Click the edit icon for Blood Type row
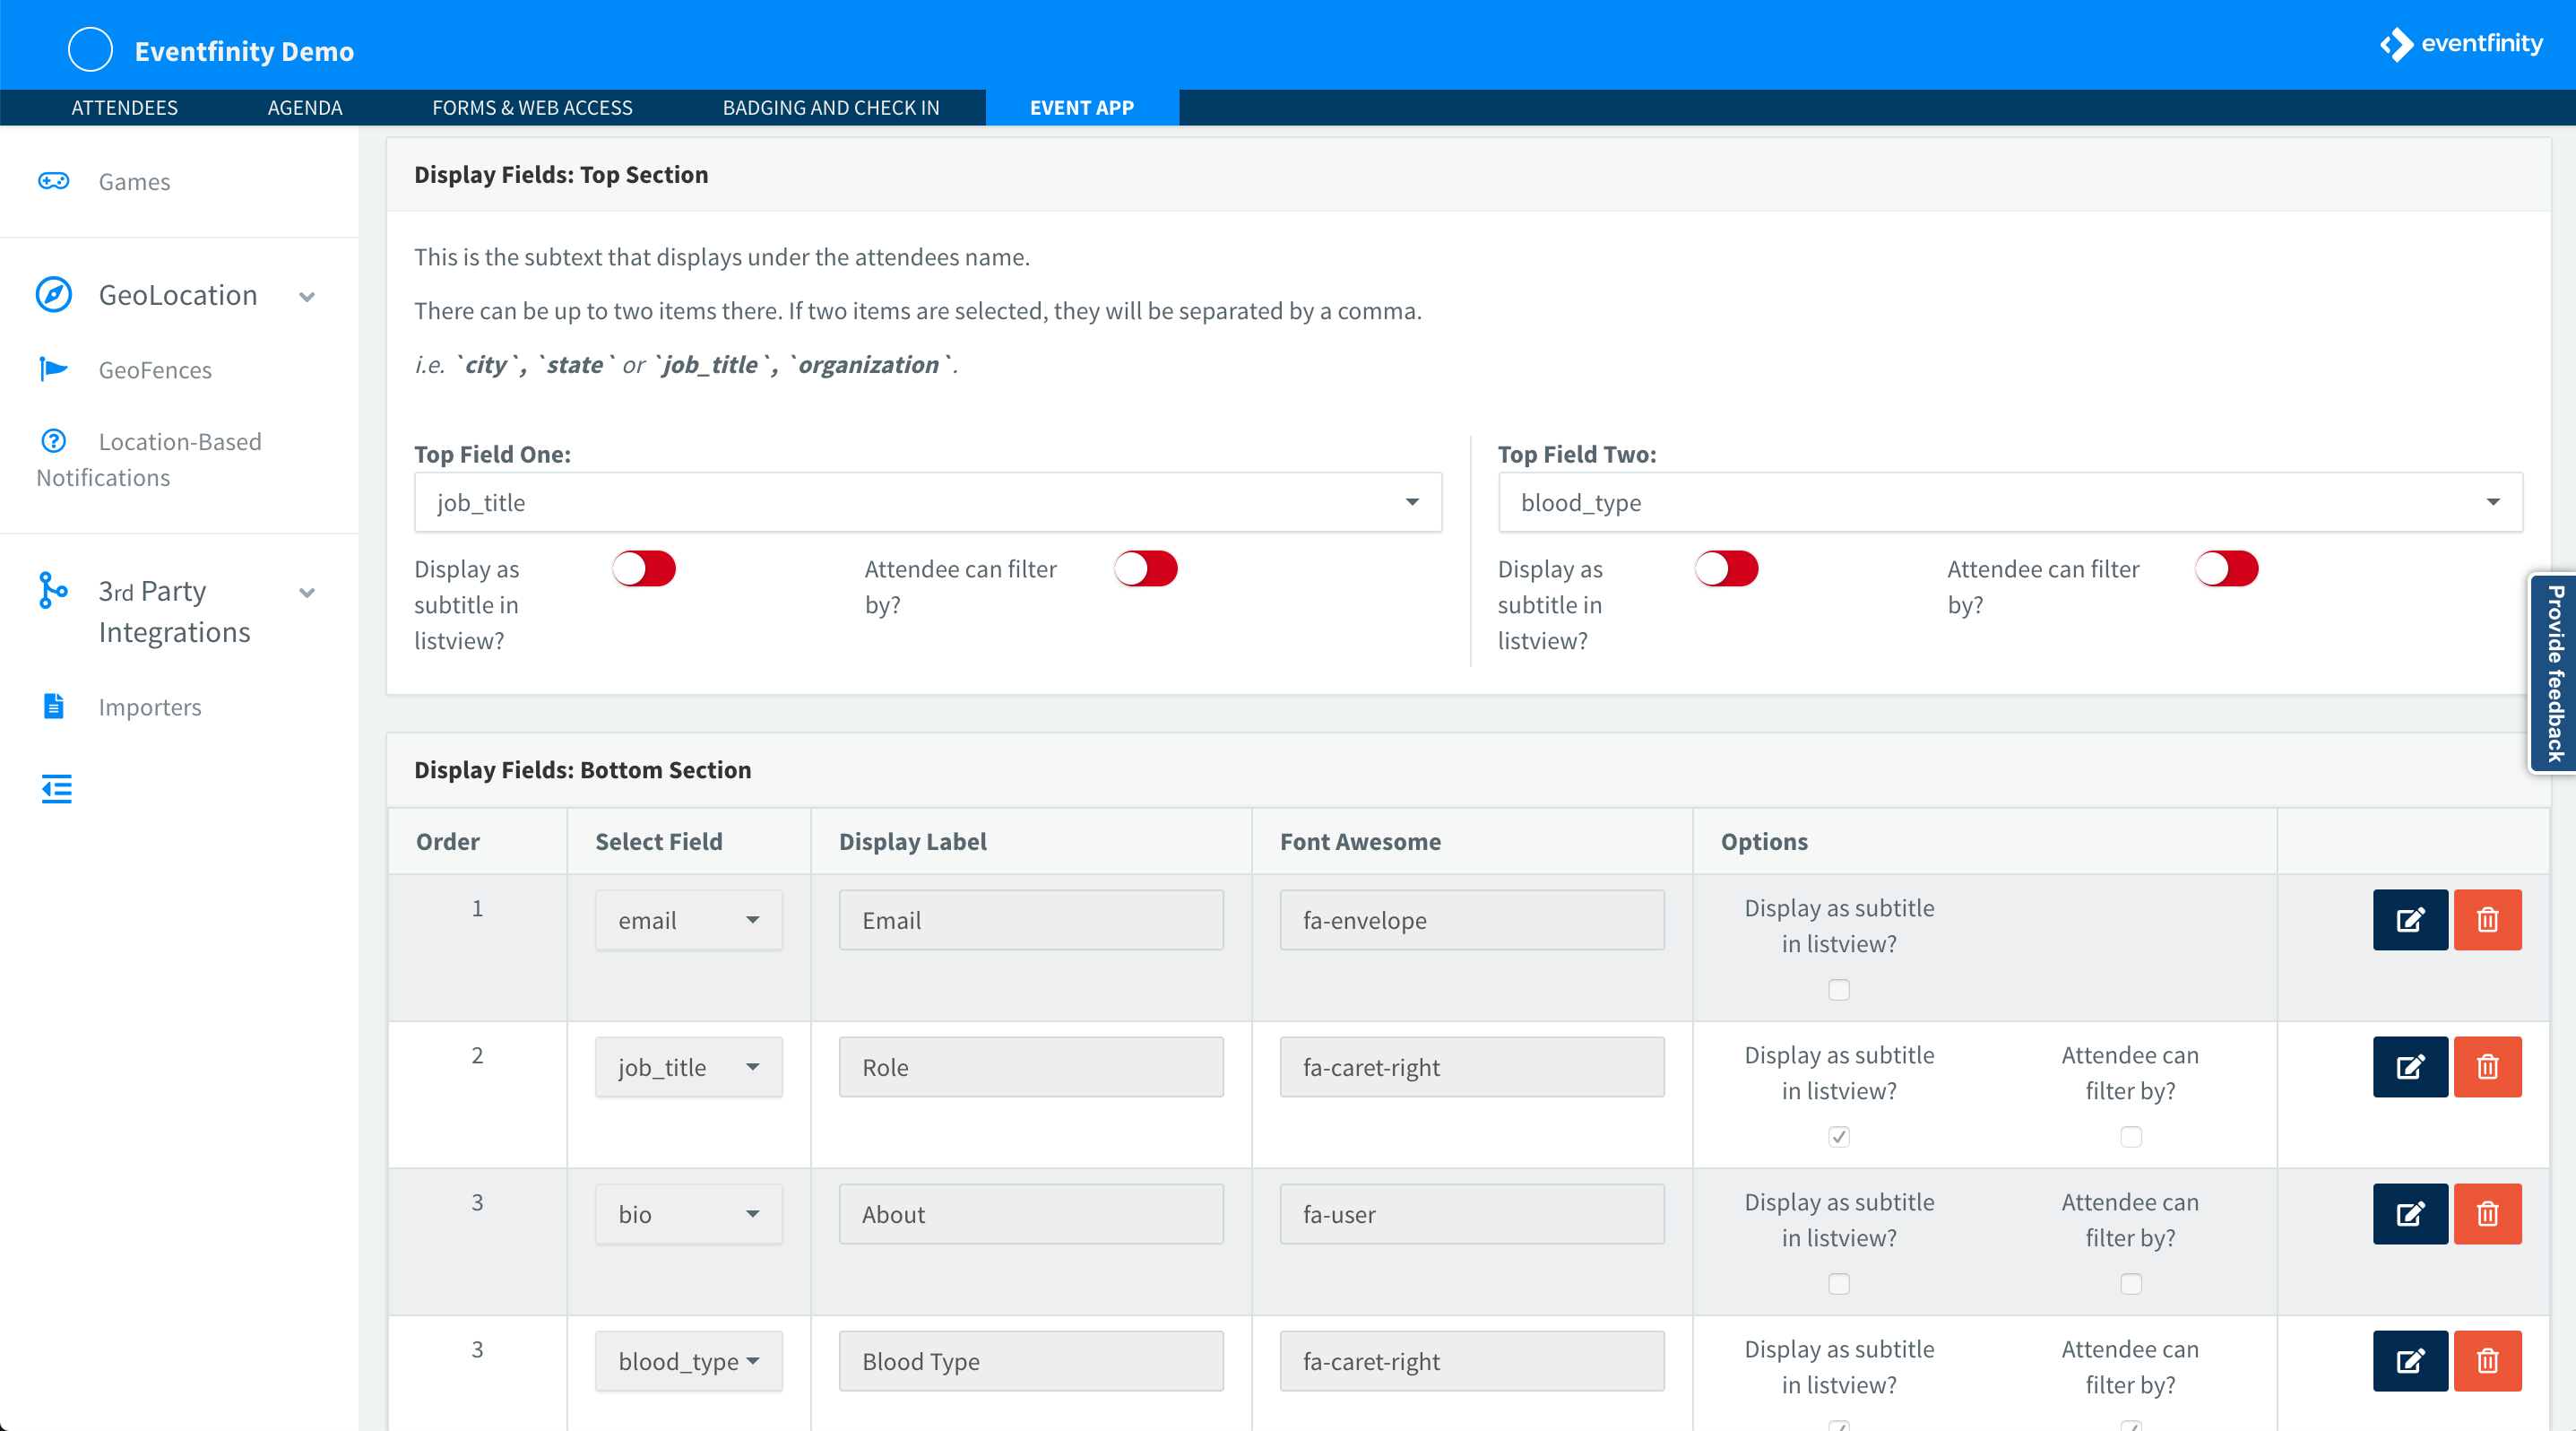The image size is (2576, 1431). (x=2410, y=1361)
